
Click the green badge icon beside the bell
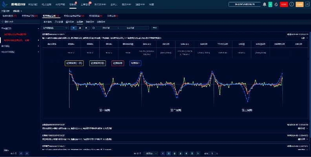270,4
